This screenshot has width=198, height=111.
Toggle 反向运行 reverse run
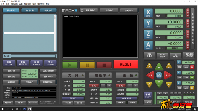click(x=30, y=82)
